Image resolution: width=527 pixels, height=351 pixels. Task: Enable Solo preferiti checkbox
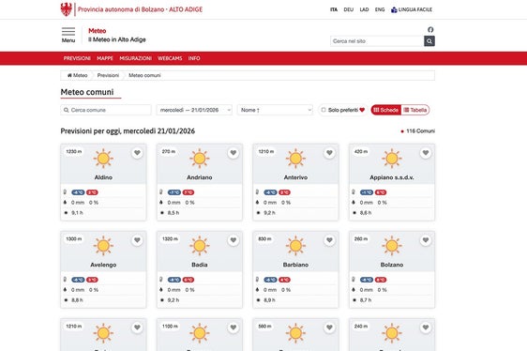coord(324,110)
